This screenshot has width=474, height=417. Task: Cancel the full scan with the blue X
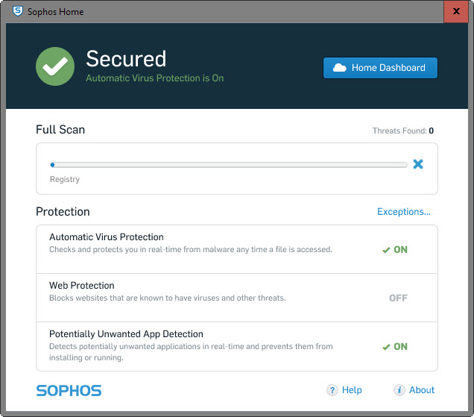(x=418, y=164)
